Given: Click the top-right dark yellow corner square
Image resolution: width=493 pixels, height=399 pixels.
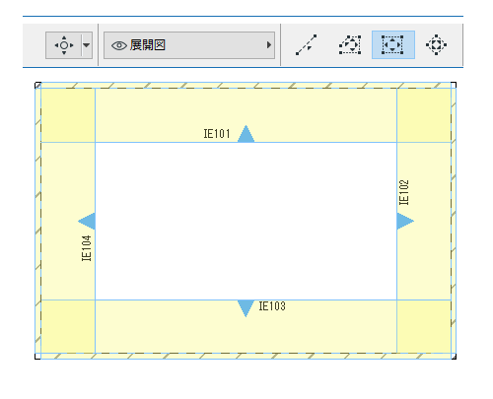Looking at the screenshot, I should 424,115.
